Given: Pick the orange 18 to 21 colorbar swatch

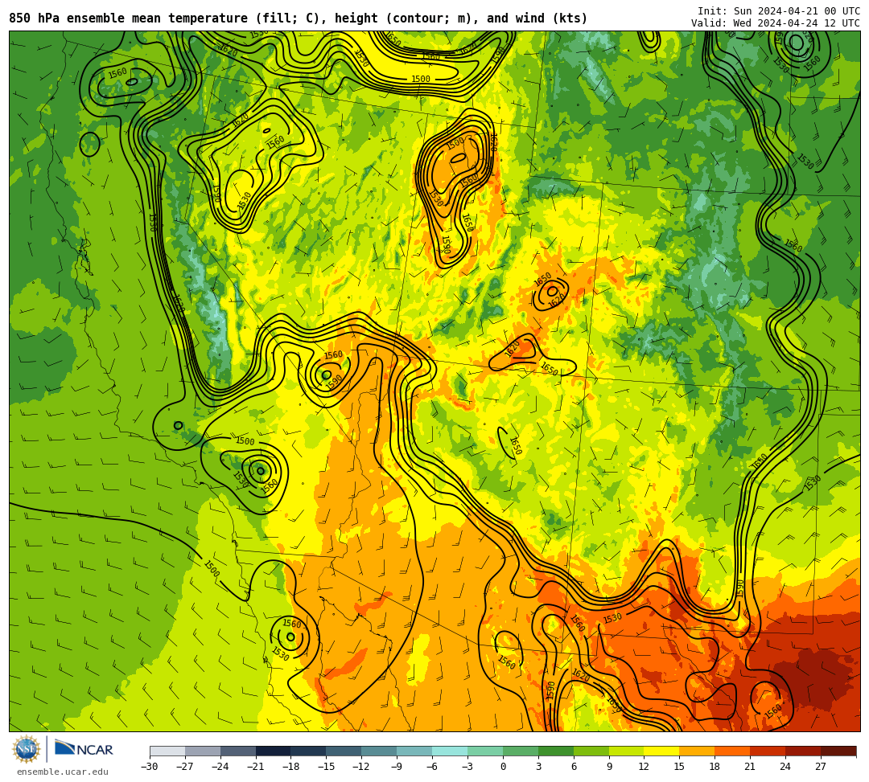Looking at the screenshot, I should coord(733,751).
